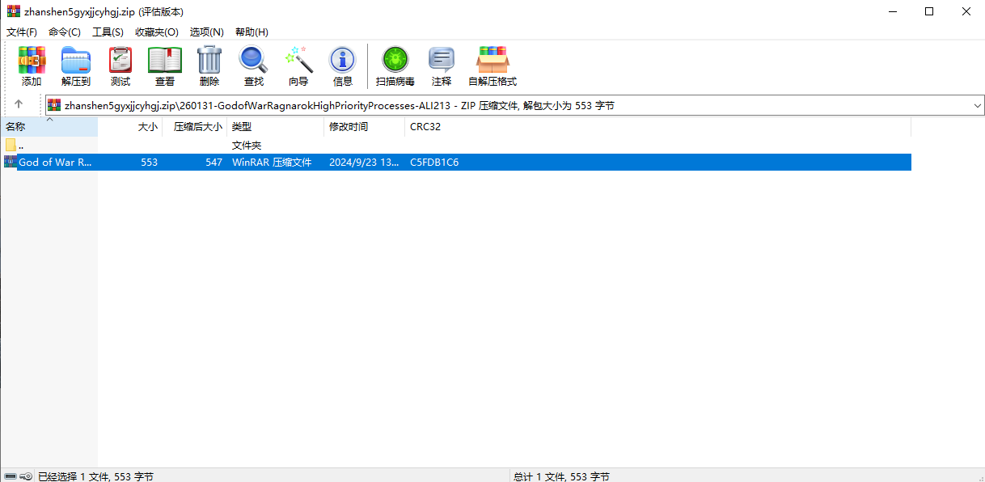
Task: Start 扫描病毒 (Virus Scan) tool
Action: pyautogui.click(x=395, y=66)
